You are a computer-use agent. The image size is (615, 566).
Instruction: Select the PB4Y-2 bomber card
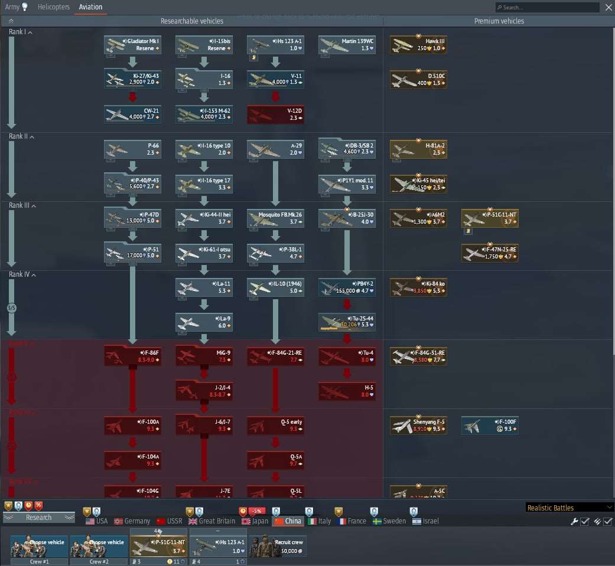[x=347, y=287]
